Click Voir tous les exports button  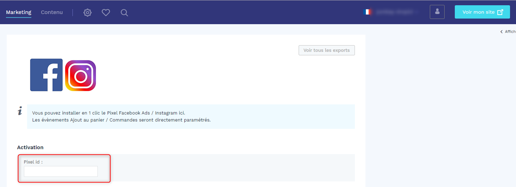[327, 50]
